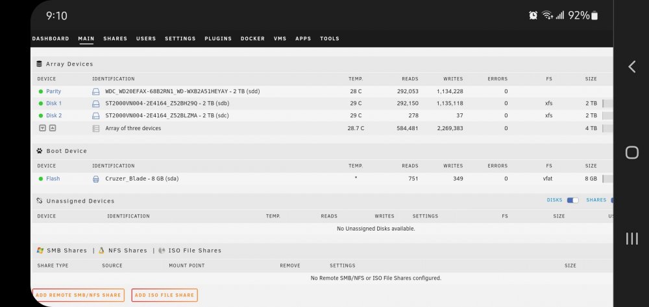
Task: Click the 28.7 C average temperature value
Action: (356, 128)
